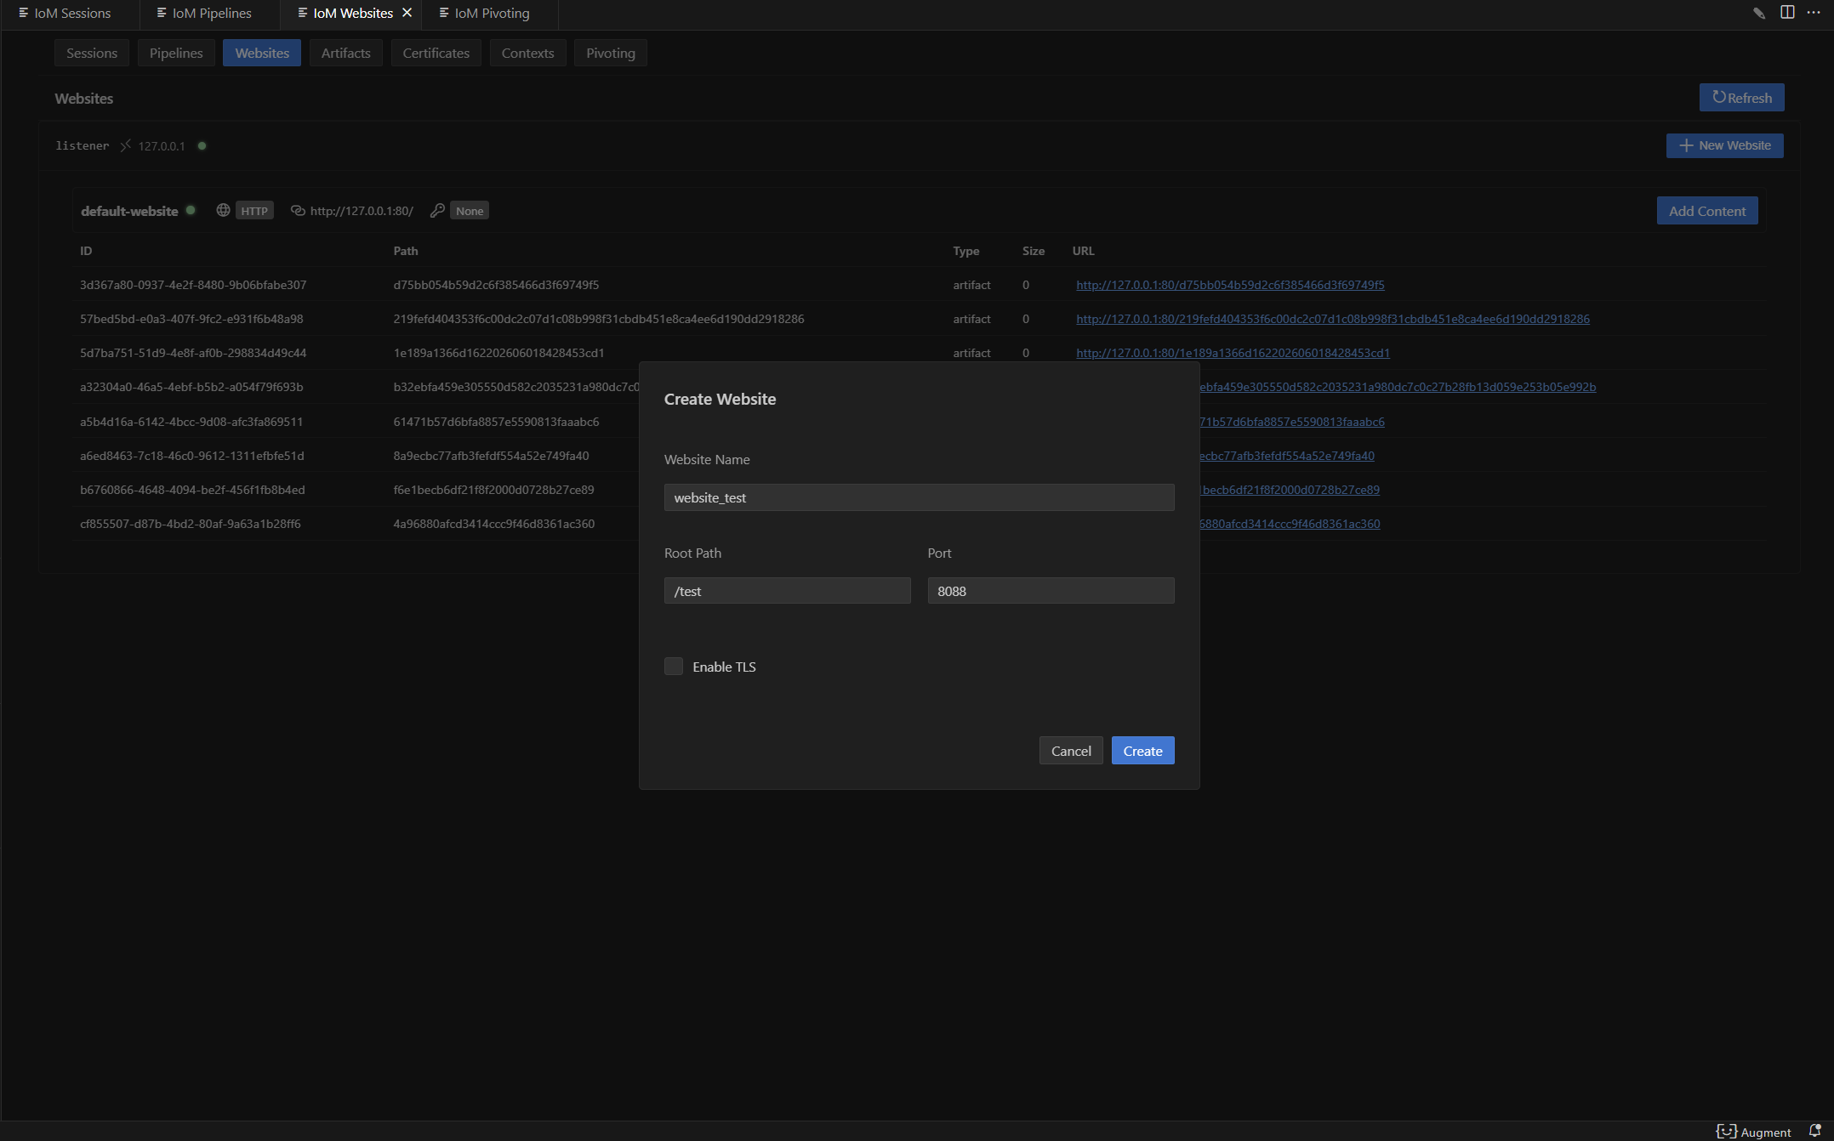Click the HTTP protocol badge
The image size is (1834, 1141).
pos(254,211)
